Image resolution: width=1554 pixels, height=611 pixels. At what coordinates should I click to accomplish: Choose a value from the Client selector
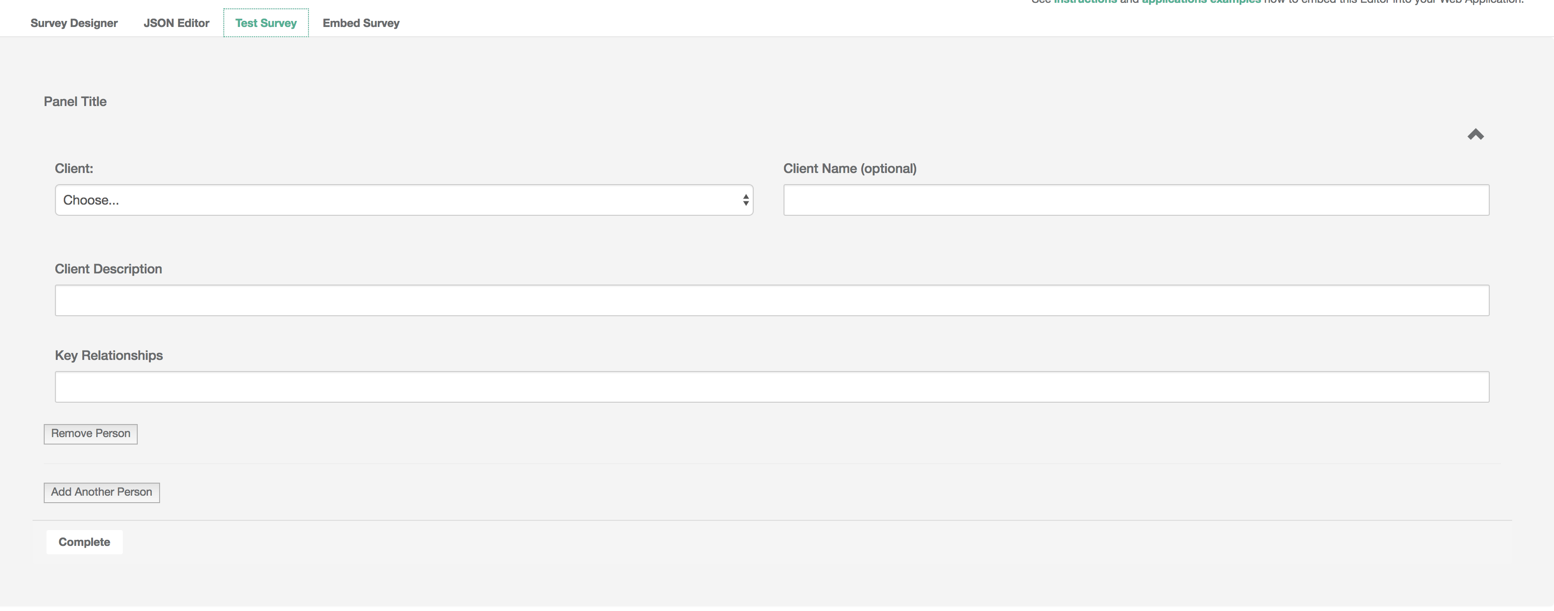coord(403,199)
